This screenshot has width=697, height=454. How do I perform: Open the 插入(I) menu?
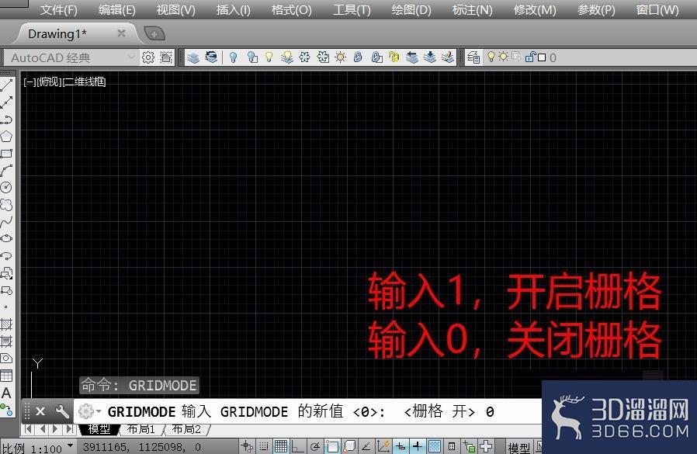(x=234, y=10)
